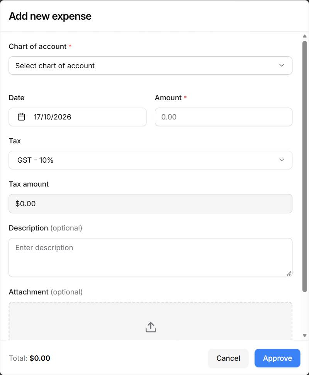Image resolution: width=309 pixels, height=375 pixels.
Task: Click the scrollbar down arrow
Action: click(305, 335)
